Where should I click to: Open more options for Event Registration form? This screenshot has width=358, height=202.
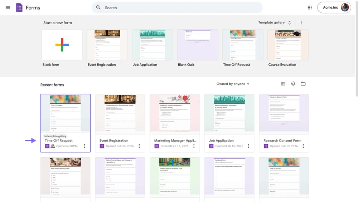pos(139,146)
